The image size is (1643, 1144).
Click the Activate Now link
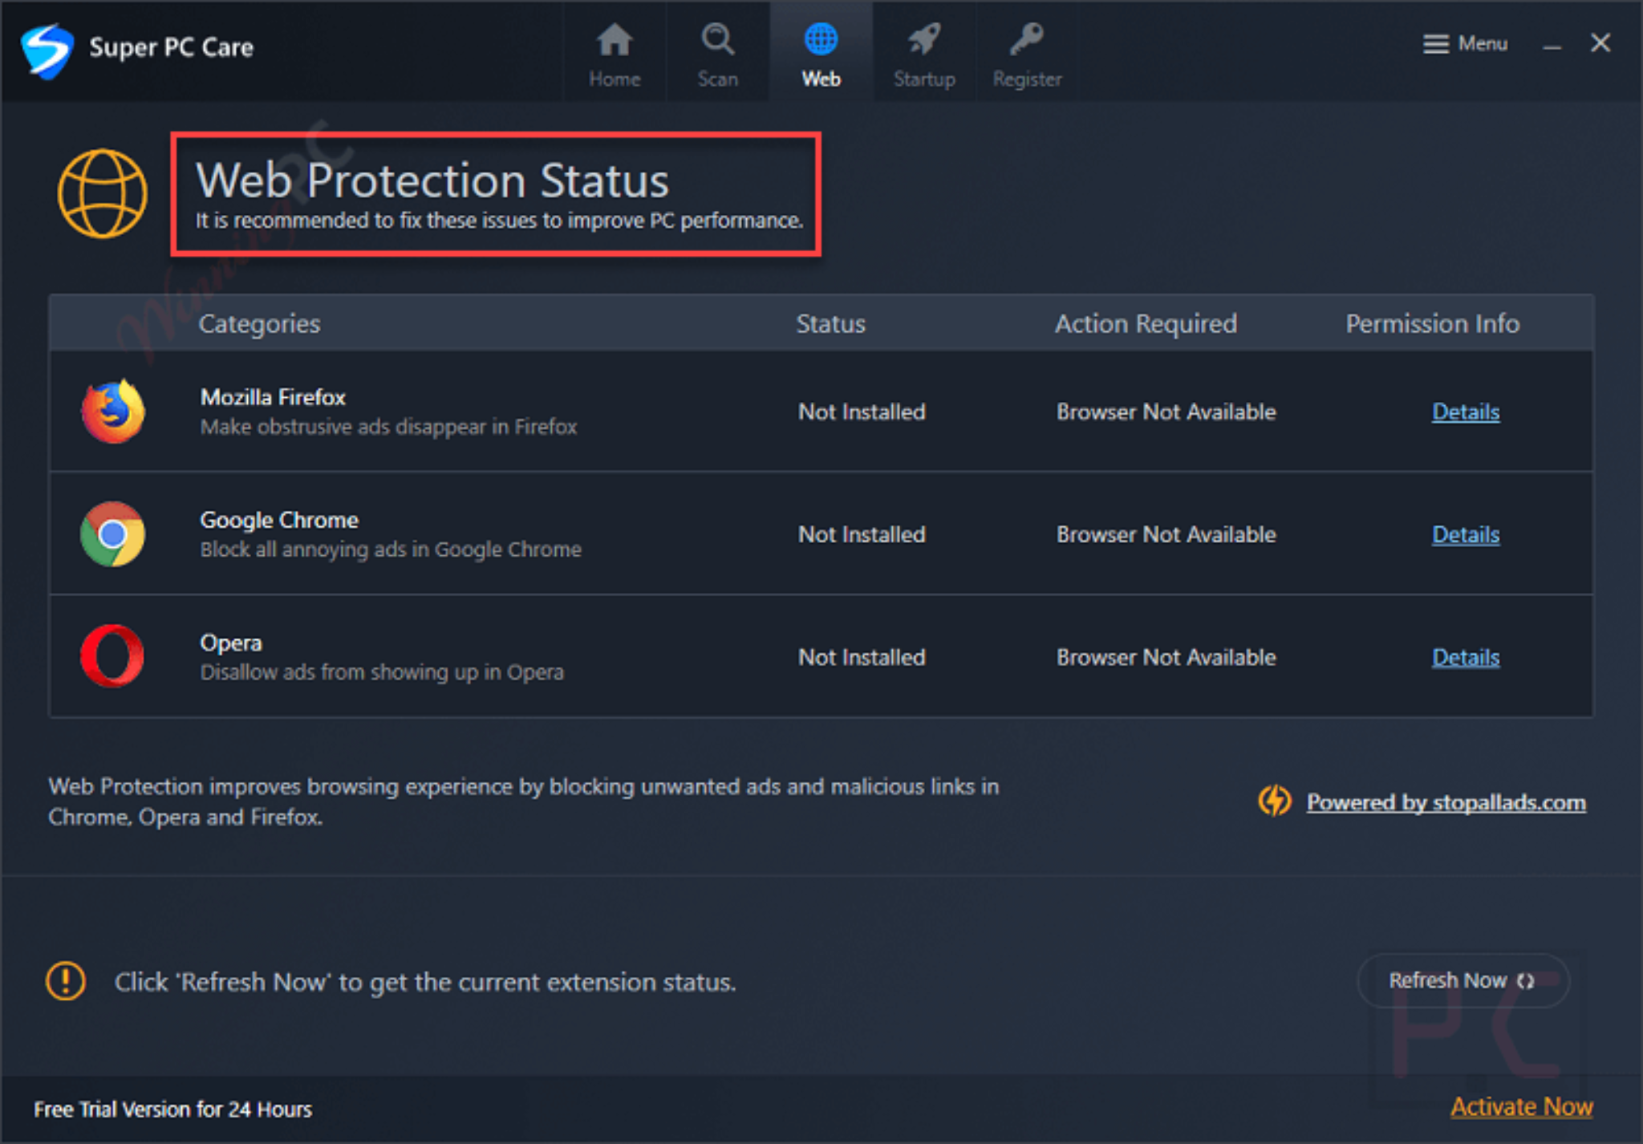tap(1521, 1107)
